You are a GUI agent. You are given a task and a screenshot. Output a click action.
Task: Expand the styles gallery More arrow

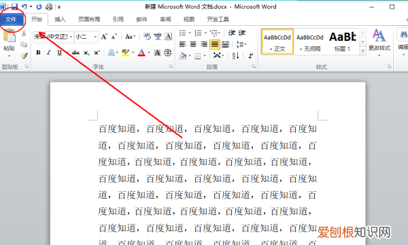click(x=362, y=51)
